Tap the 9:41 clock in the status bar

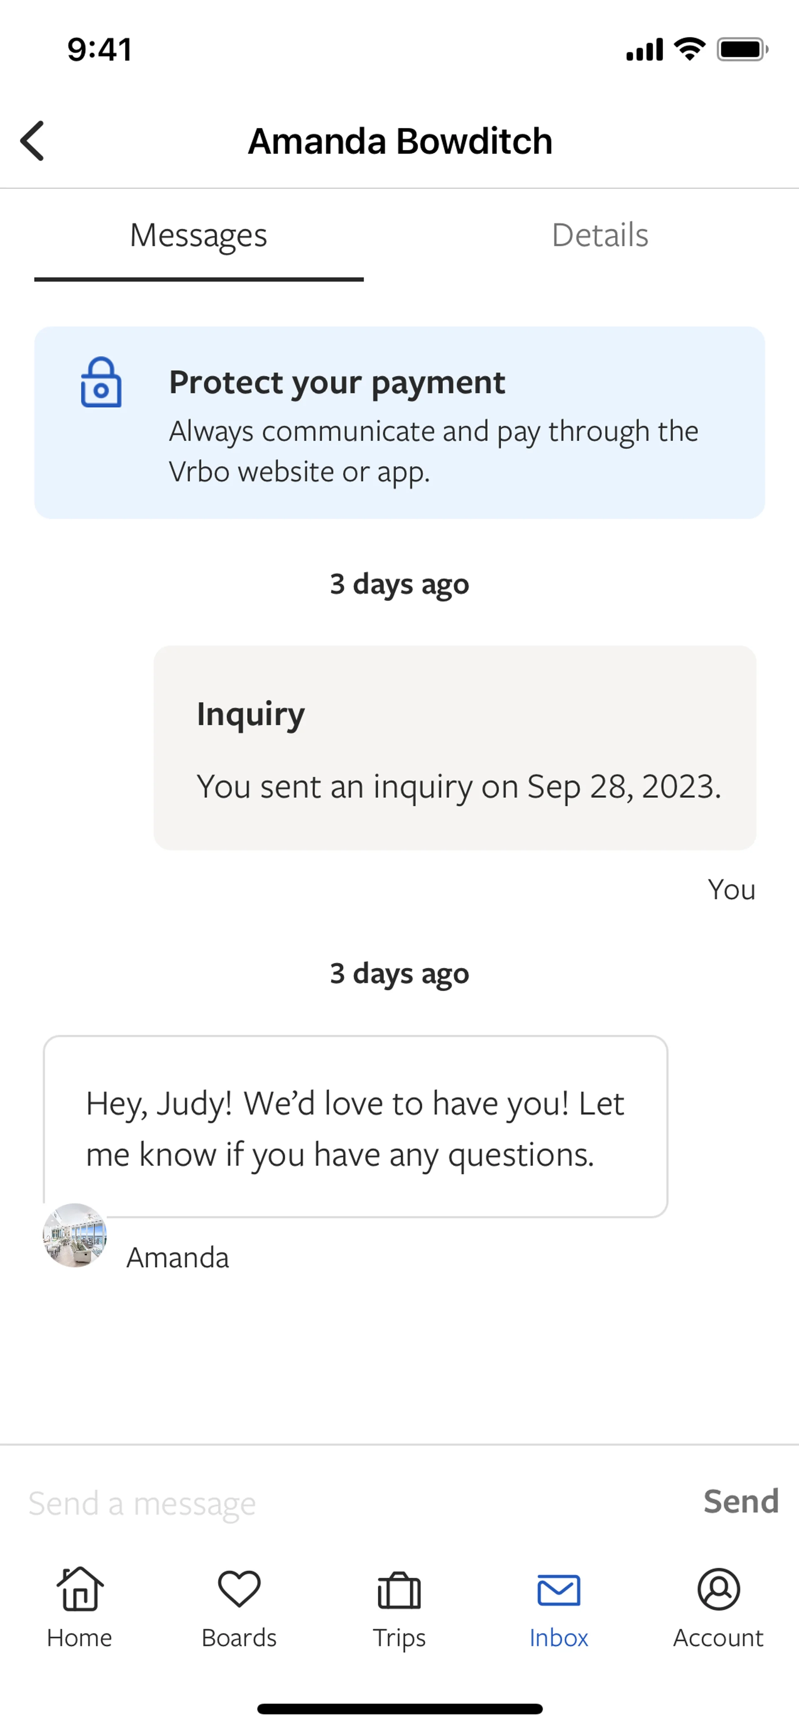99,50
